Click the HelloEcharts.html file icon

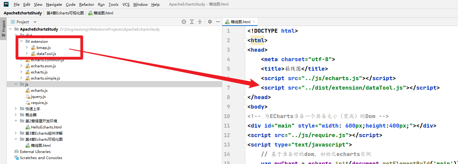(x=28, y=127)
